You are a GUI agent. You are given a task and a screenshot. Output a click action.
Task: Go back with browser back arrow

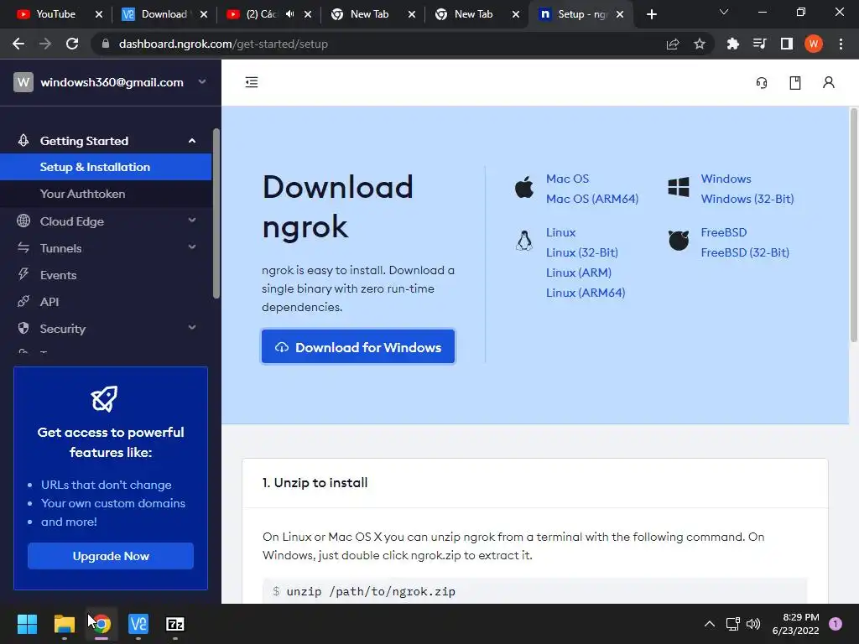(x=18, y=44)
